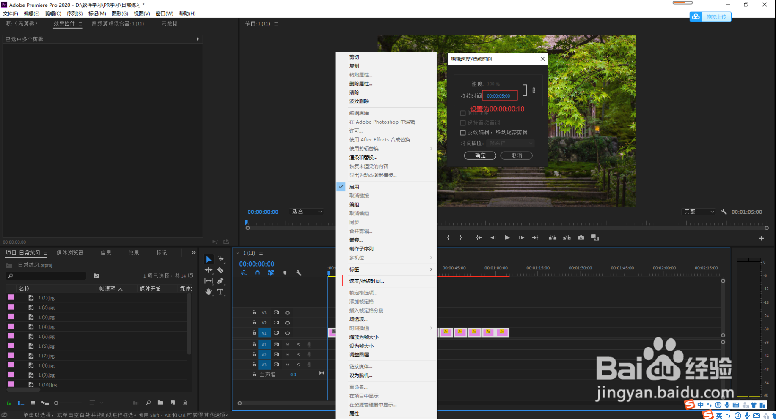Open timeline display settings wrench

coord(299,273)
